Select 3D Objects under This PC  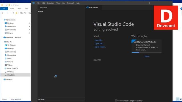pos(11,45)
